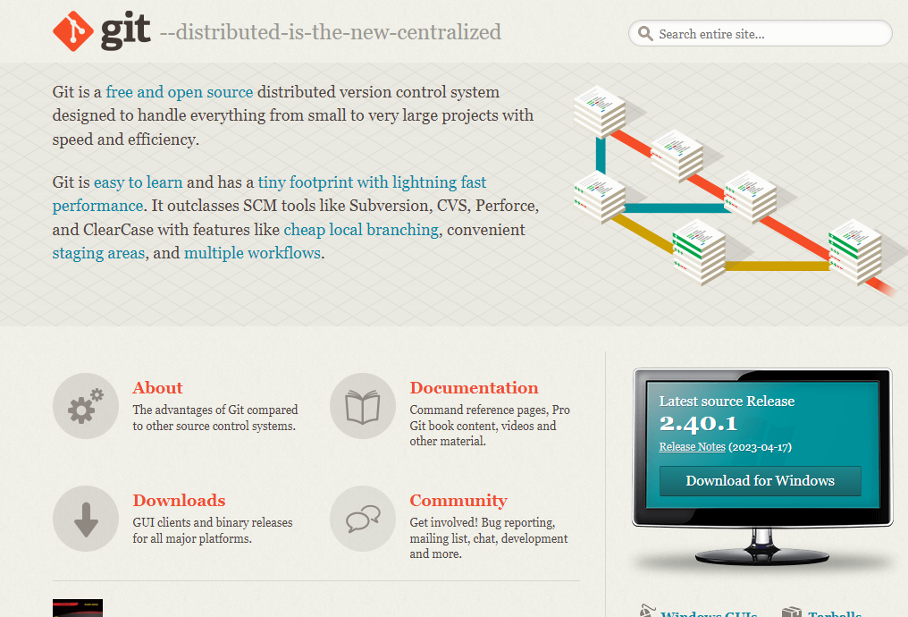Click the performance link text
This screenshot has height=617, width=908.
97,207
